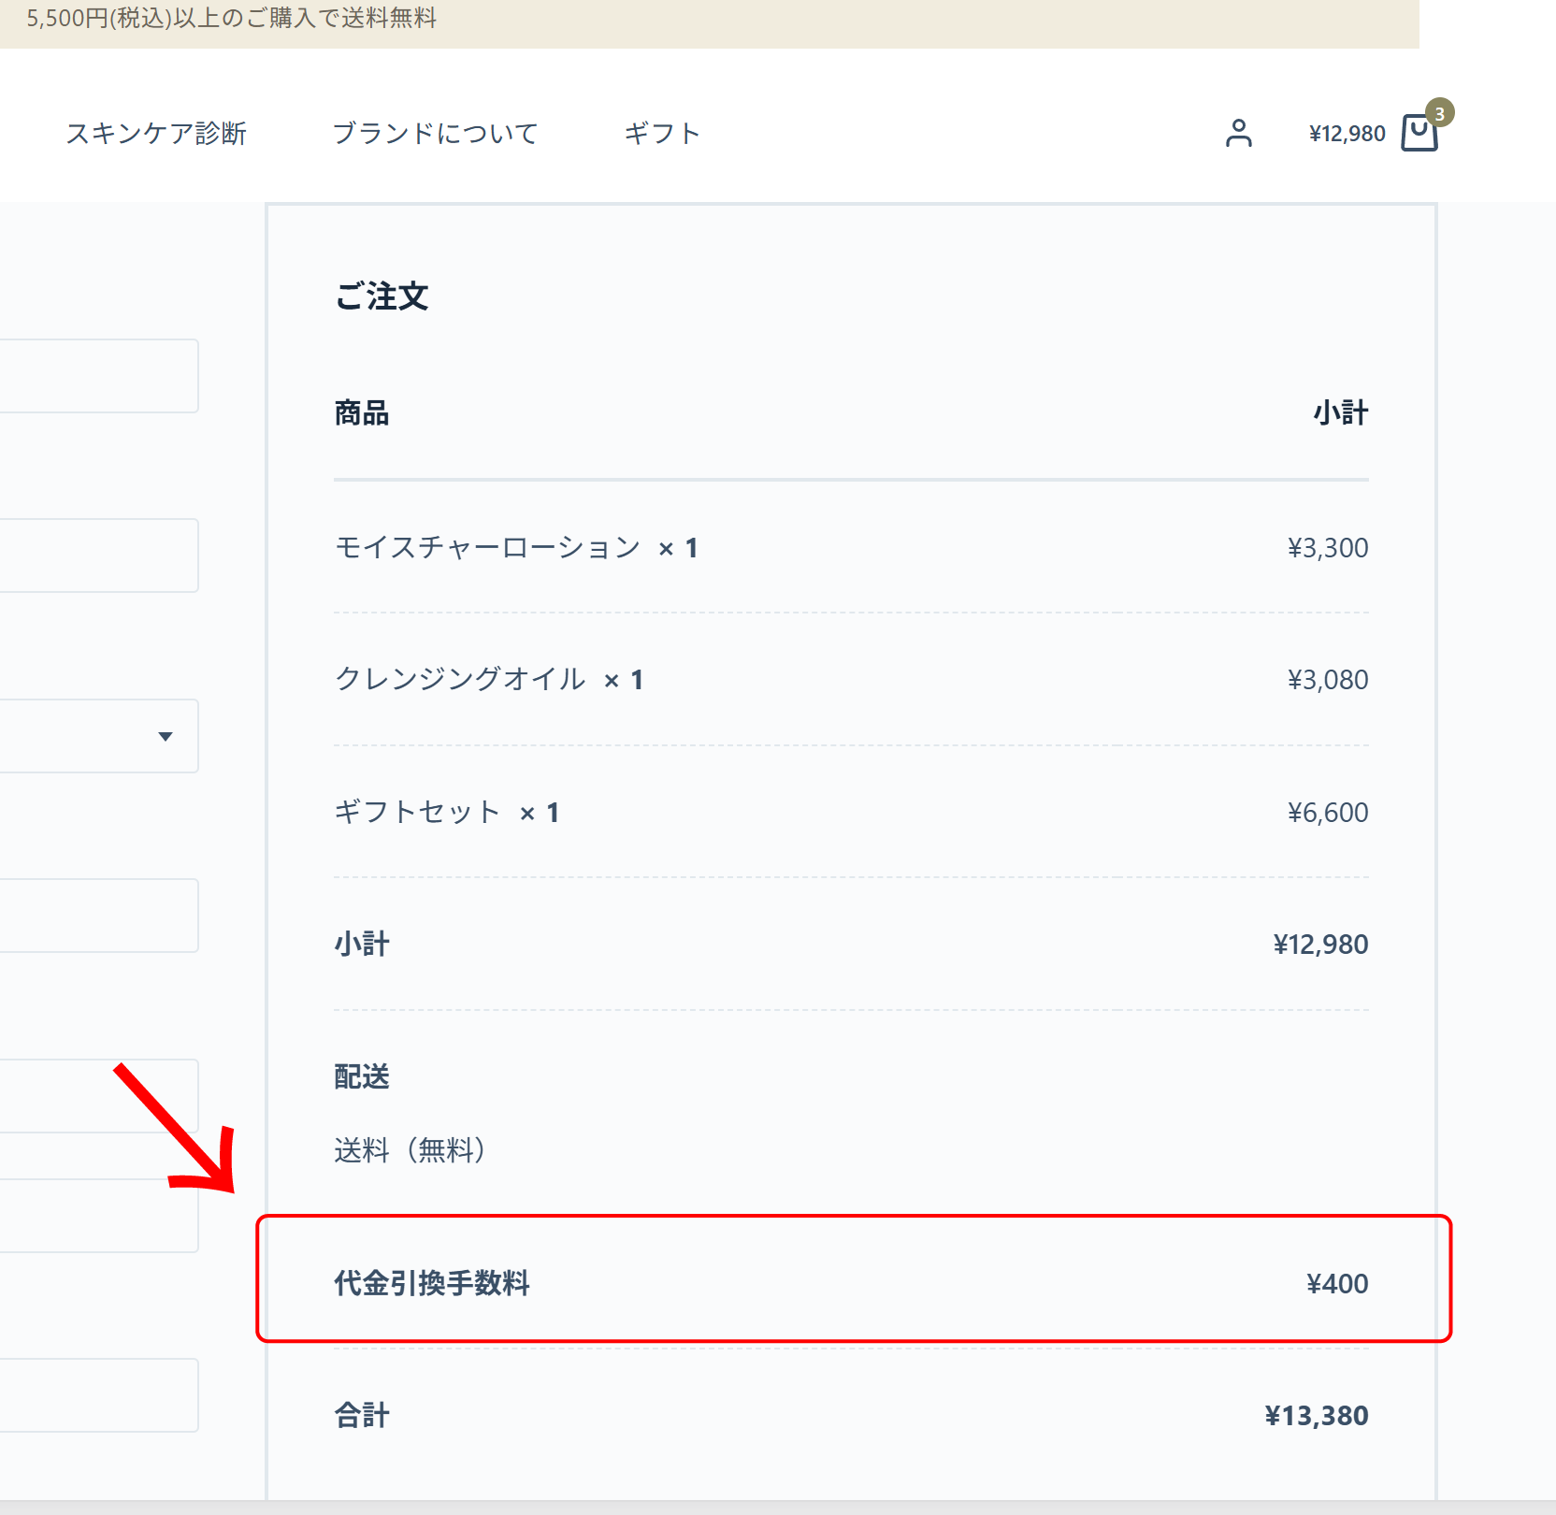Click the 商品 column header
The image size is (1556, 1515).
pos(362,413)
